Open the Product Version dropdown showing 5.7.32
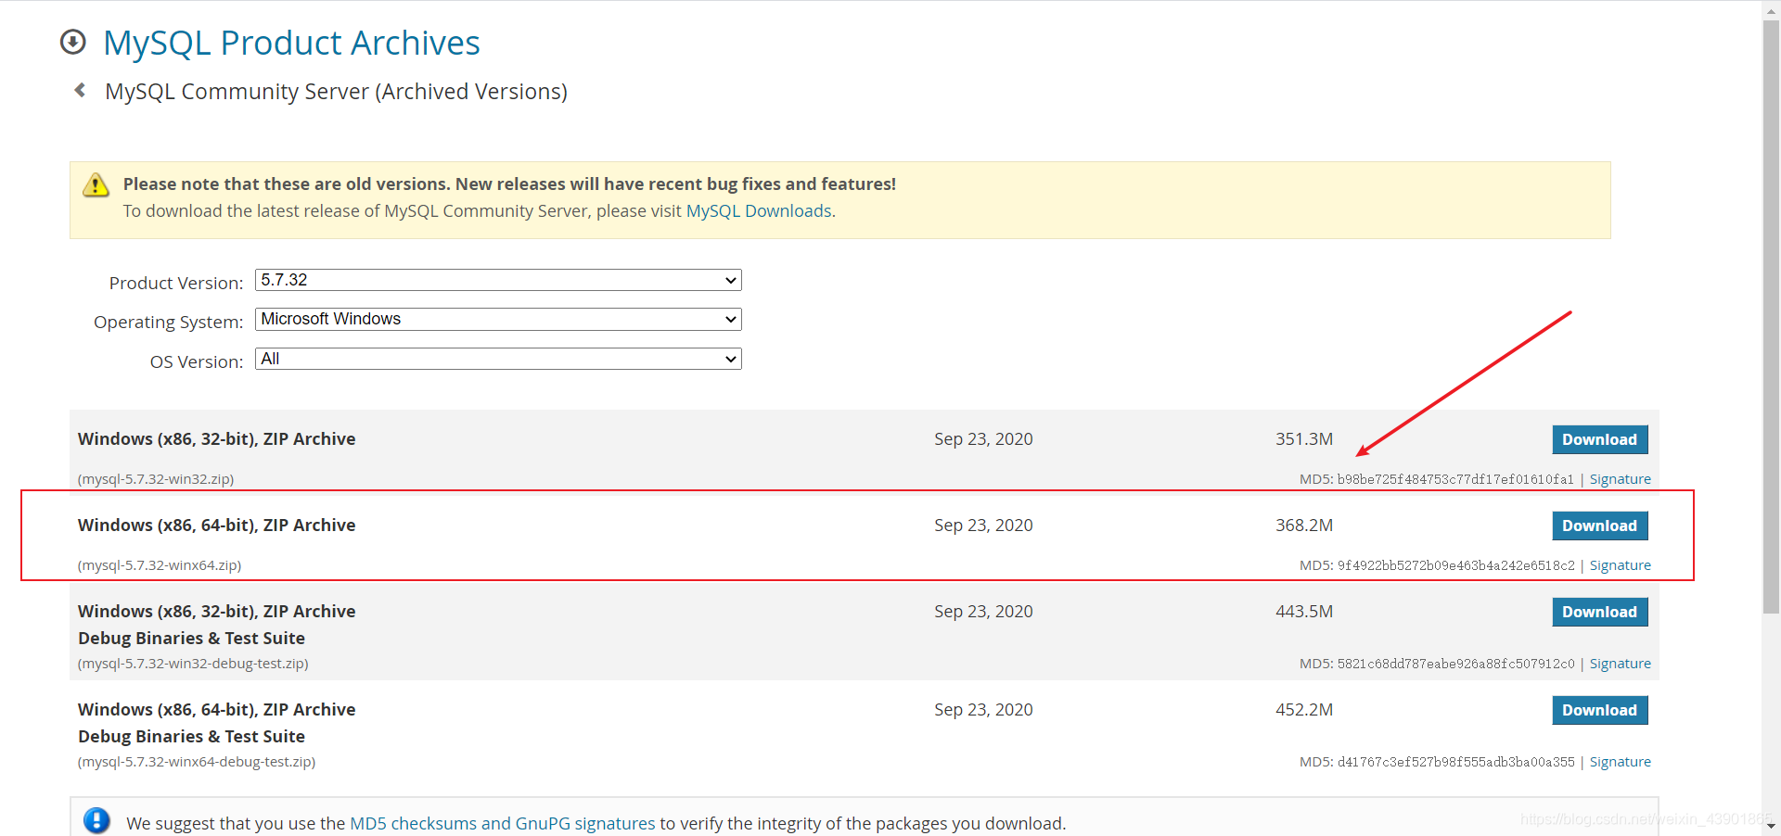The height and width of the screenshot is (836, 1781). coord(498,280)
